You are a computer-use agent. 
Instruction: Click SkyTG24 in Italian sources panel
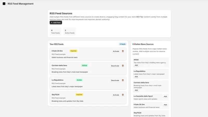click(x=138, y=113)
